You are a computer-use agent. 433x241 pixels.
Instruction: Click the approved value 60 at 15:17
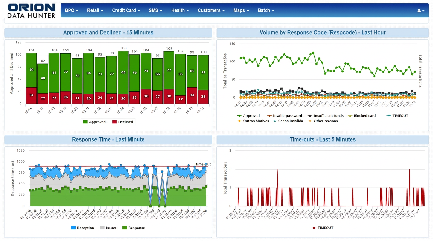pyautogui.click(x=43, y=78)
